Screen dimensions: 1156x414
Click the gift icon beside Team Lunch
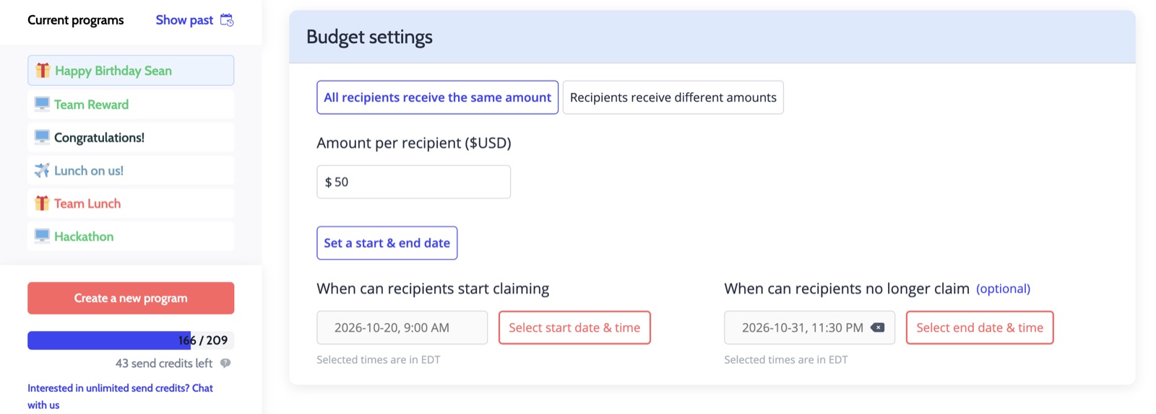pyautogui.click(x=42, y=203)
